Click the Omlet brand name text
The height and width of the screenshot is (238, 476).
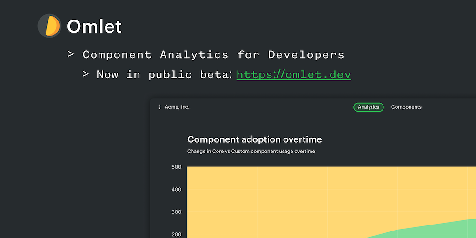tap(94, 26)
